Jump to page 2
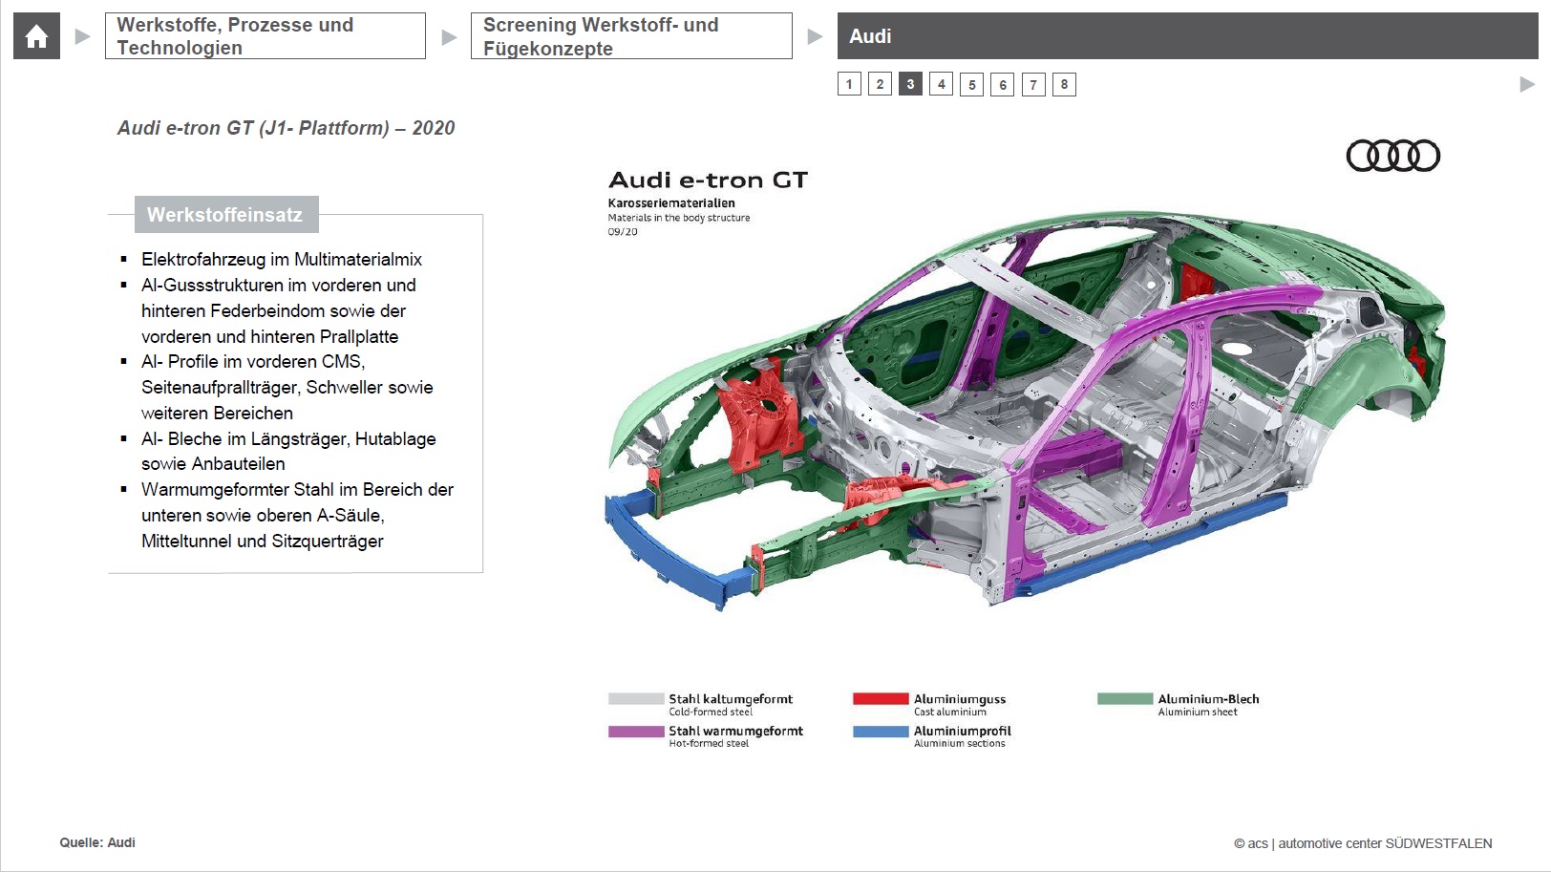The height and width of the screenshot is (872, 1551). click(880, 84)
